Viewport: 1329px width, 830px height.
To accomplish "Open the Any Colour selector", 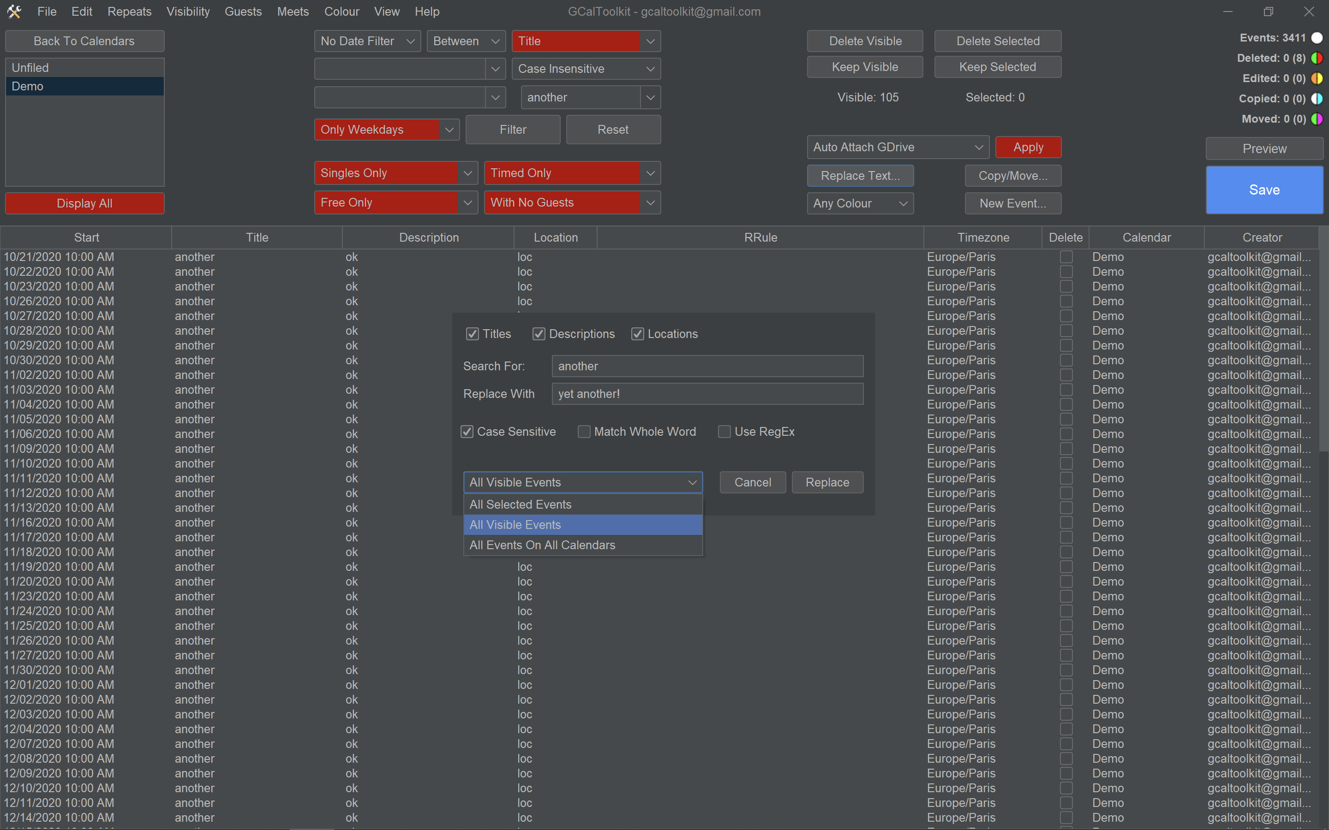I will (859, 203).
